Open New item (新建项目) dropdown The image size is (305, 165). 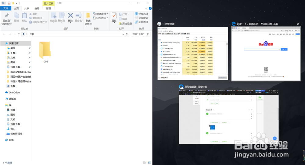coord(100,14)
